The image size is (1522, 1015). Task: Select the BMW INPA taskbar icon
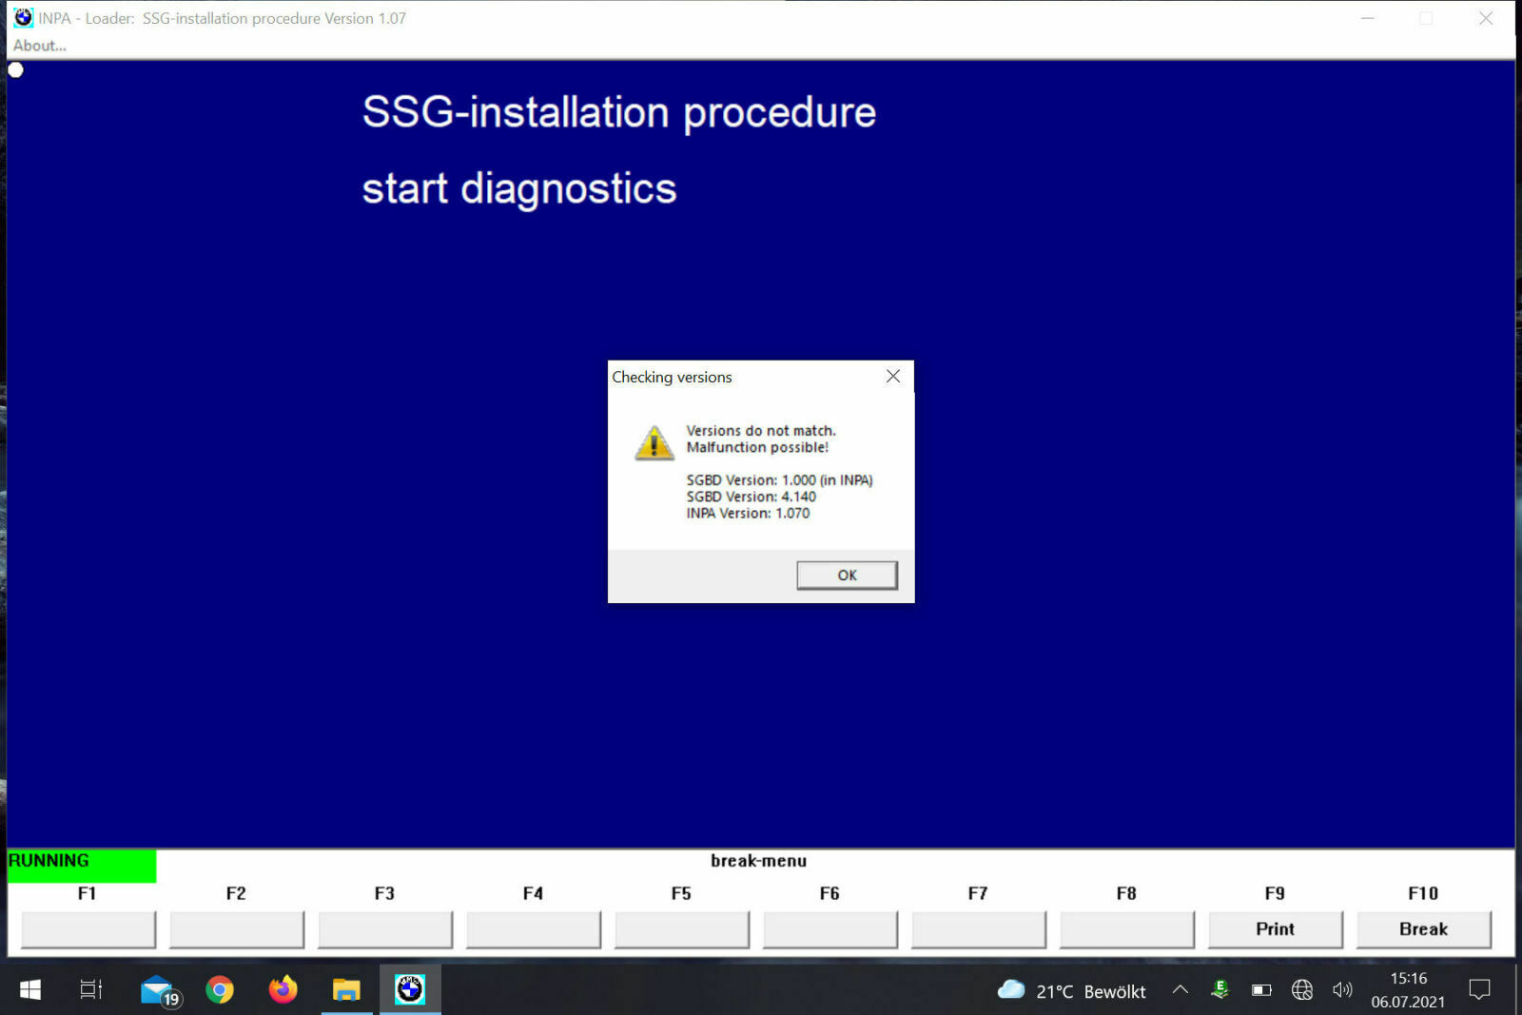point(410,990)
